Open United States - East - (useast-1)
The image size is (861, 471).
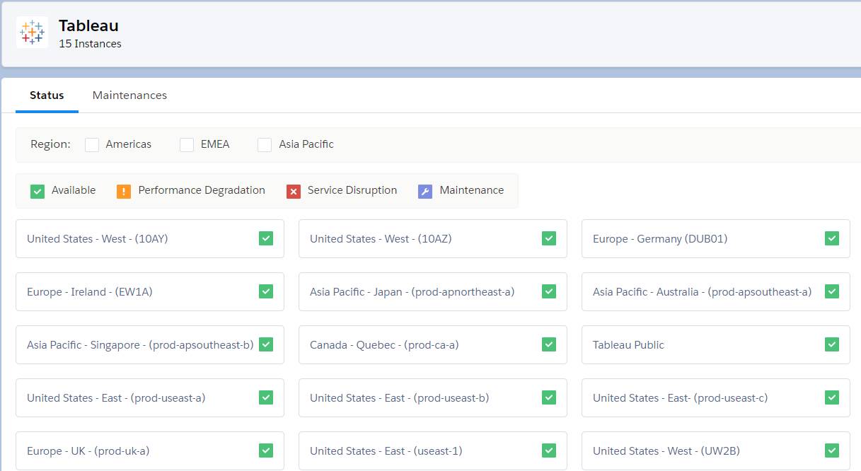pyautogui.click(x=433, y=450)
